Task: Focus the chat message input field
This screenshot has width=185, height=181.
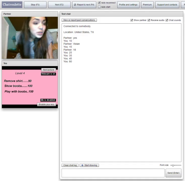Action: tap(113, 173)
